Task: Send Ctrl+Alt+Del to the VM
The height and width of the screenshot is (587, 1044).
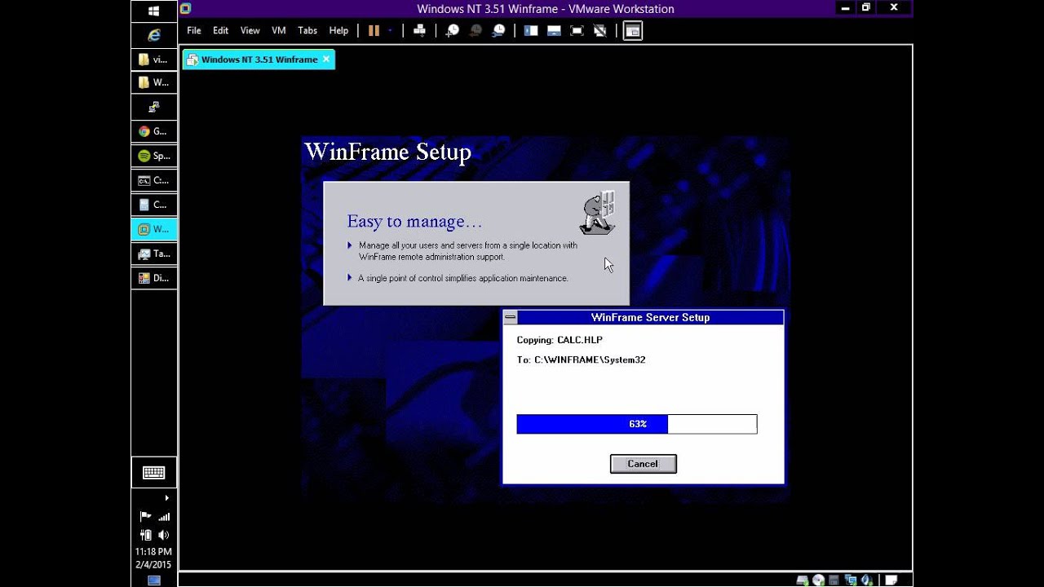Action: pos(419,30)
